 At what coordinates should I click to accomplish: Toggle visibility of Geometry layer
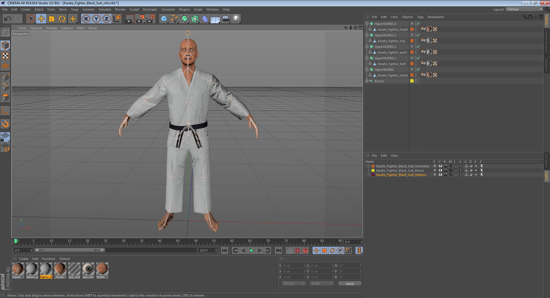pos(440,166)
